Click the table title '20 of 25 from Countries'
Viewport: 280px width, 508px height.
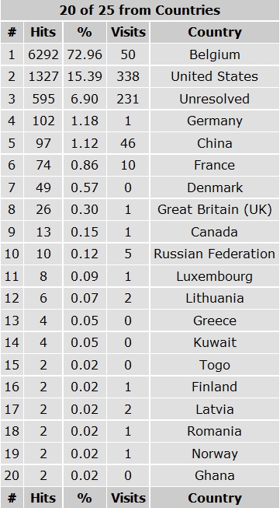coord(140,10)
